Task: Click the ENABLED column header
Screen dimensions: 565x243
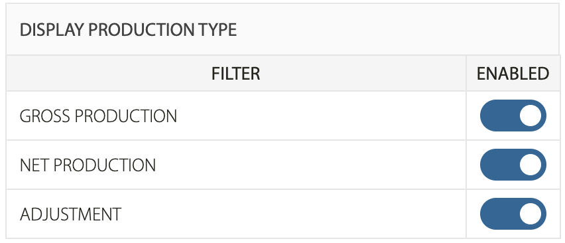Action: pyautogui.click(x=513, y=74)
